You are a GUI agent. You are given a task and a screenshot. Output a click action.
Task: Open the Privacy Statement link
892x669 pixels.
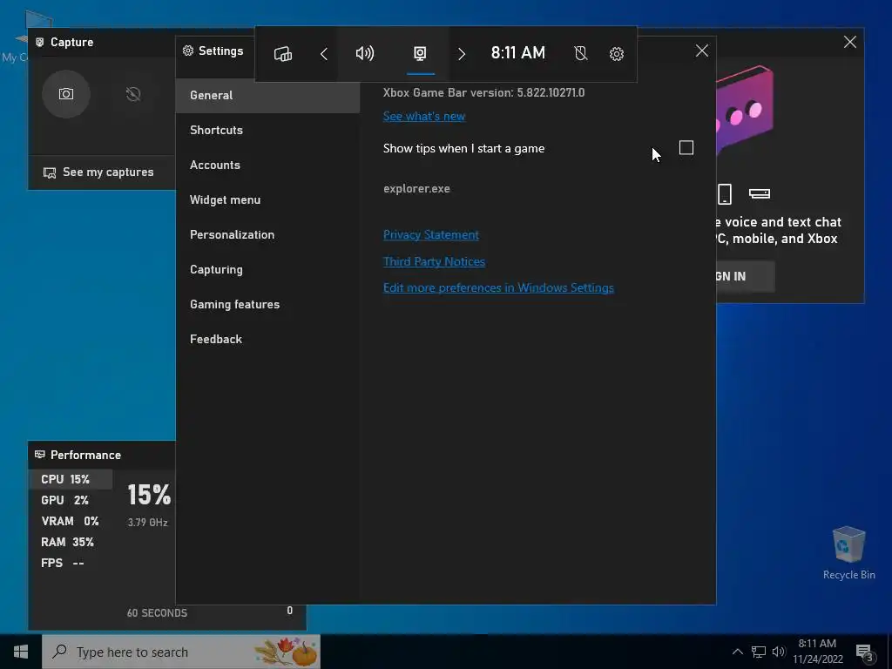tap(430, 234)
